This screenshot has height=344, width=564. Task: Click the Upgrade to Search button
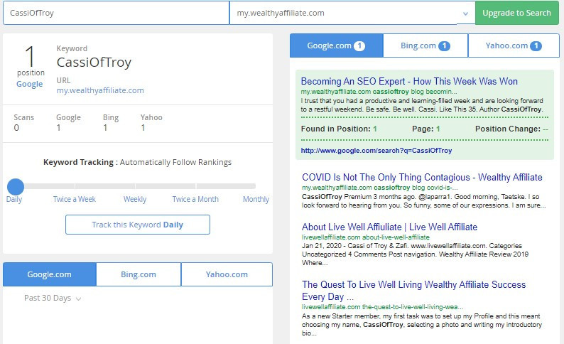pyautogui.click(x=516, y=13)
